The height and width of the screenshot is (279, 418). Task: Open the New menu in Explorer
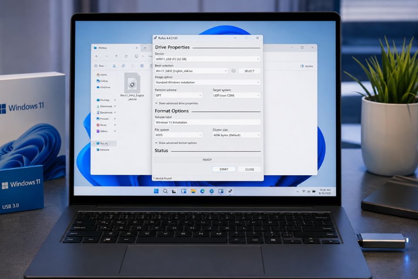(x=100, y=66)
